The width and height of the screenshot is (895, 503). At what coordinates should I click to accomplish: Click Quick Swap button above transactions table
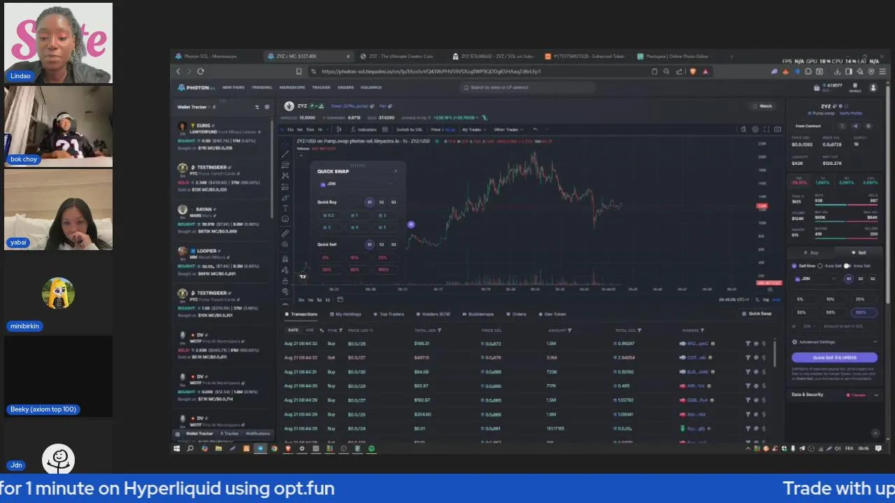(x=757, y=314)
